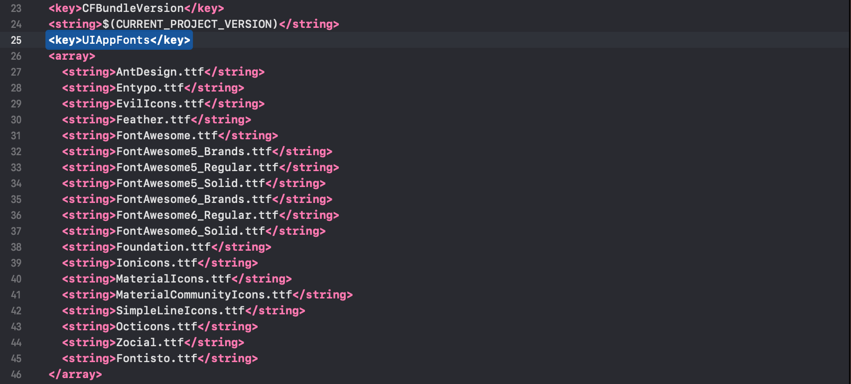Click the opening <array> tag
This screenshot has width=851, height=384.
click(72, 56)
